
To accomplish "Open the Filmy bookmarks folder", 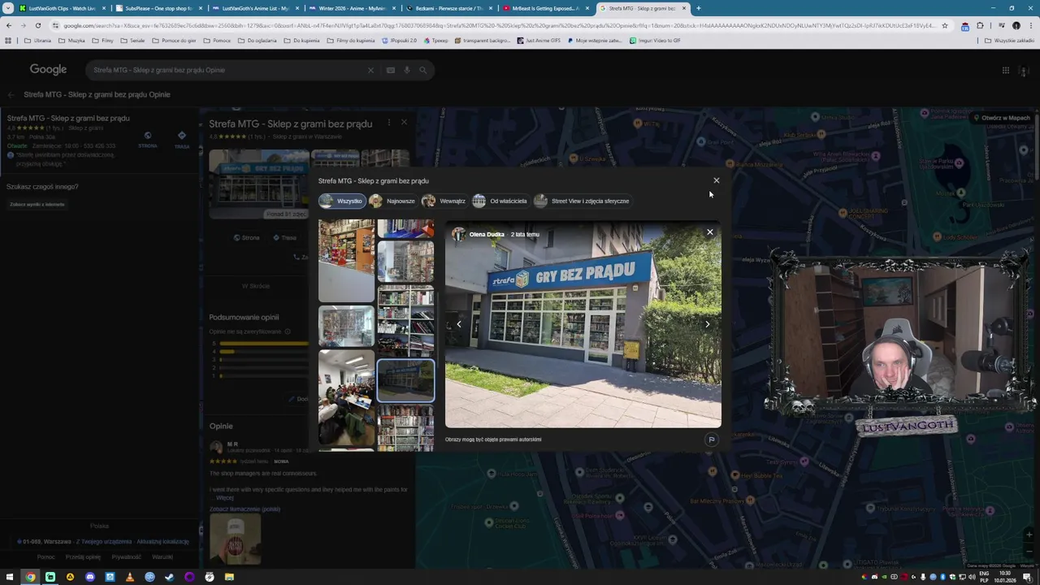I will tap(103, 41).
